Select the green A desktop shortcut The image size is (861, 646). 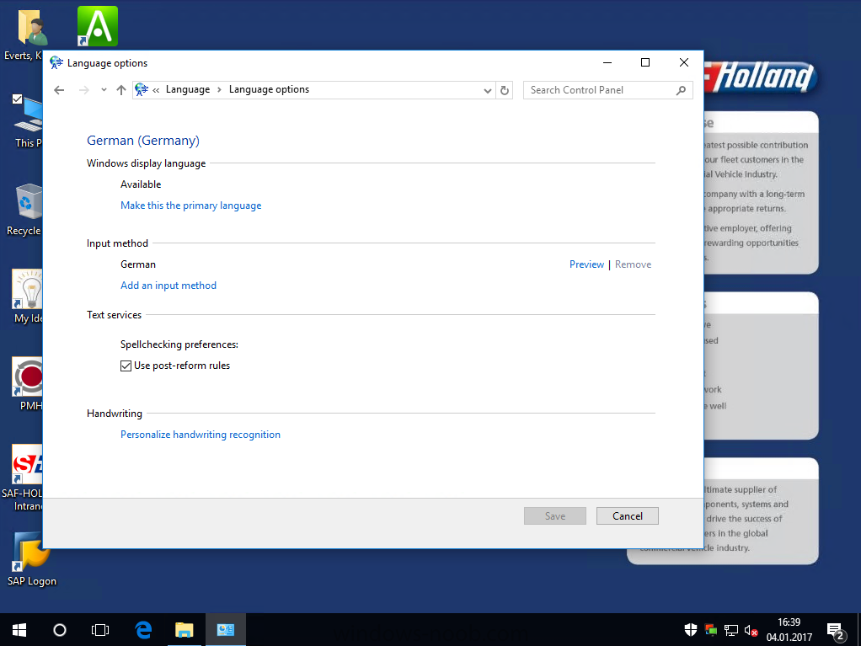pyautogui.click(x=98, y=26)
